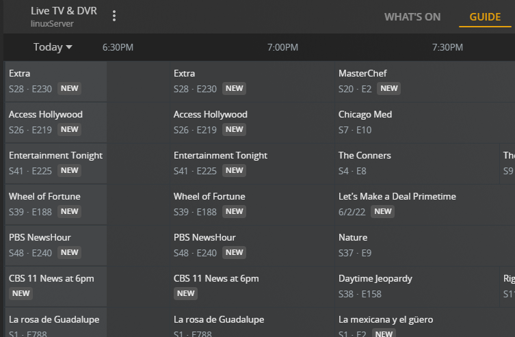
Task: Click the NEW badge on MasterChef
Action: coord(389,88)
